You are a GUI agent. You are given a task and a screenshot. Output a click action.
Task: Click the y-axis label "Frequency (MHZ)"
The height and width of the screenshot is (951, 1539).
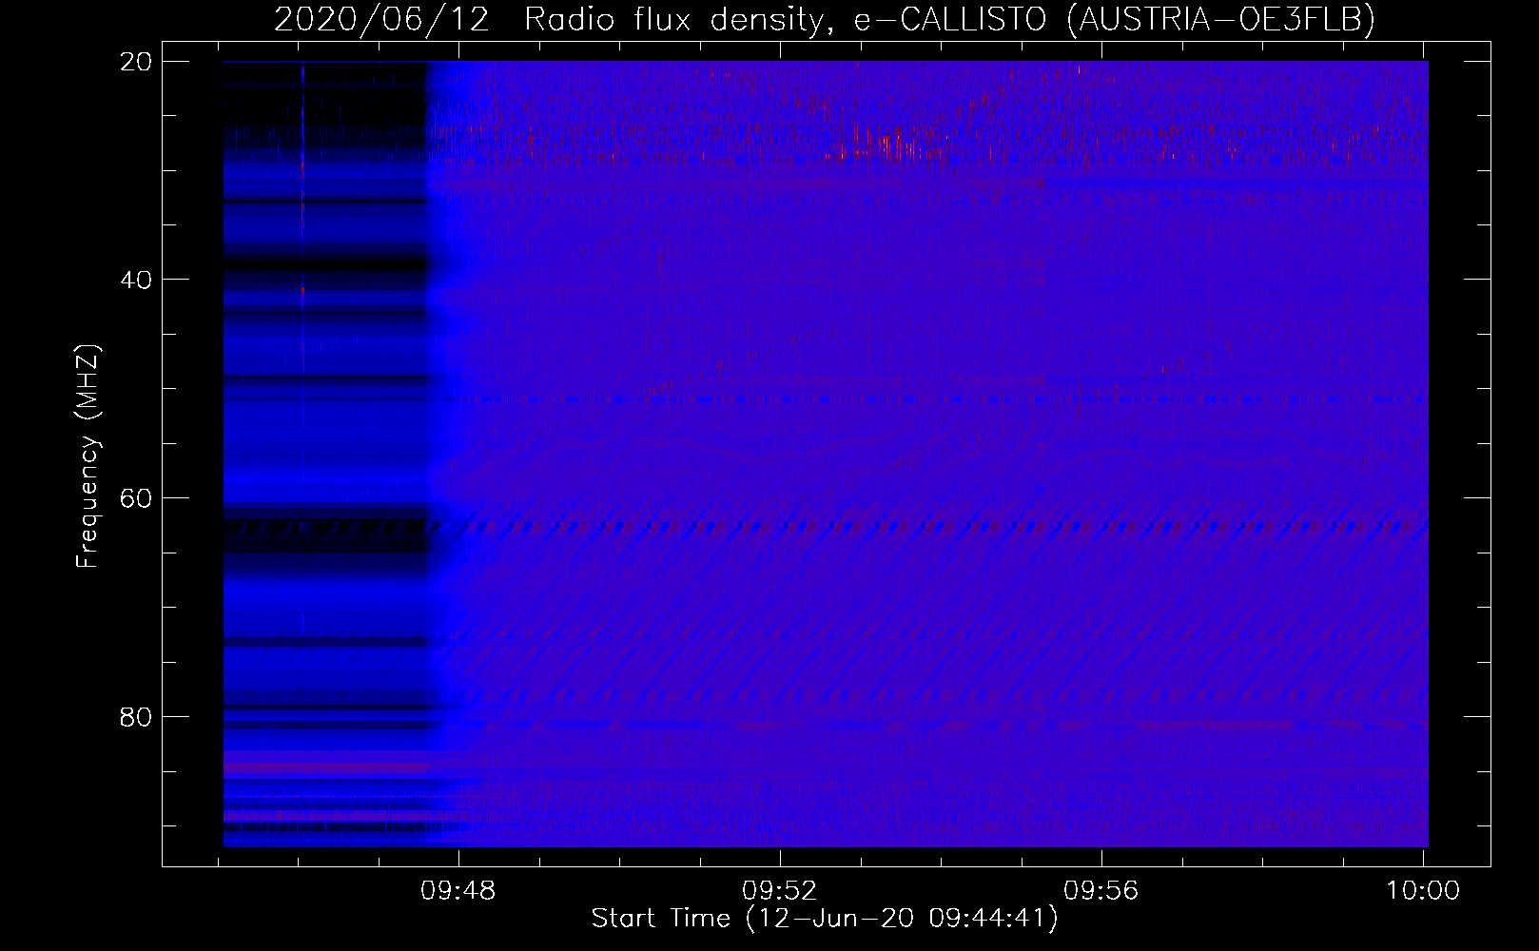pos(88,457)
